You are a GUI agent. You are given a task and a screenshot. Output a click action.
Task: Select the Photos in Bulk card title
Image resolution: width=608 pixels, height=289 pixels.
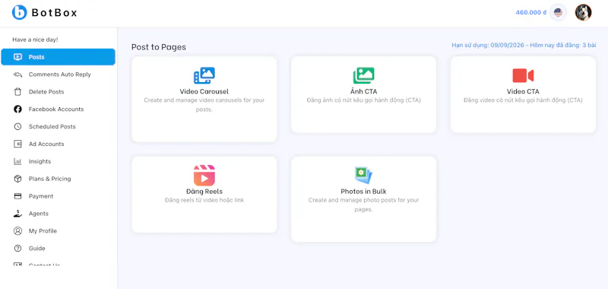363,192
